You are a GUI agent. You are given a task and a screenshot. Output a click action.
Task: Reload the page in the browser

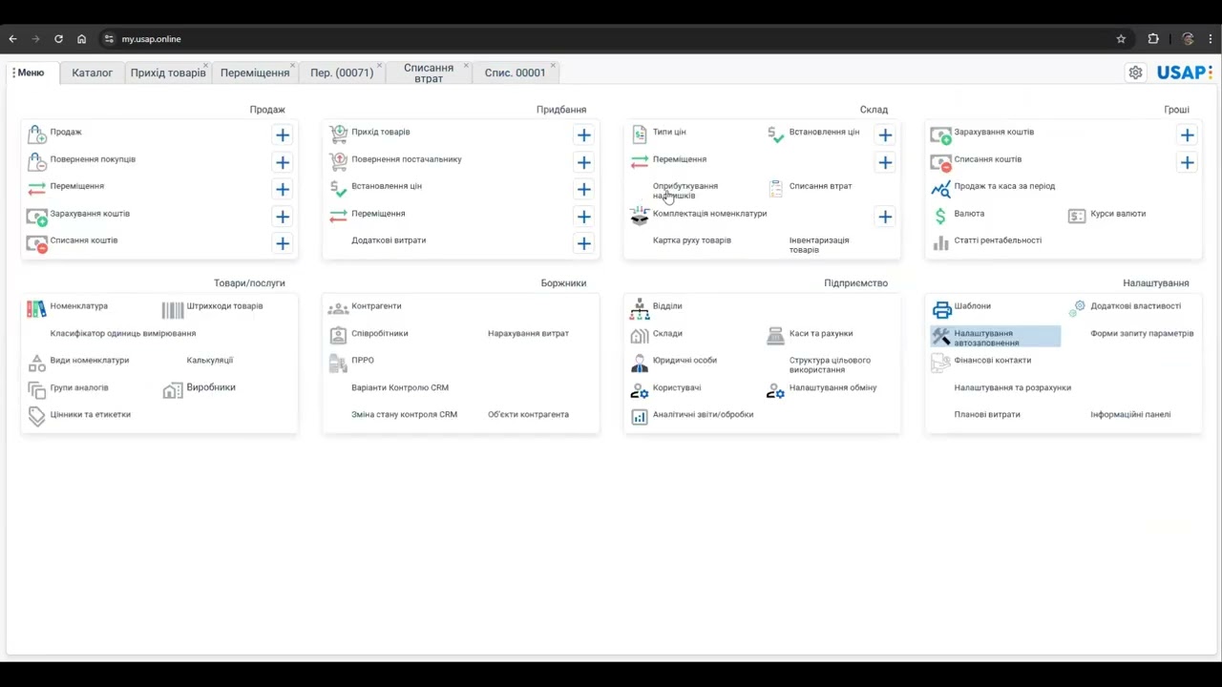58,39
